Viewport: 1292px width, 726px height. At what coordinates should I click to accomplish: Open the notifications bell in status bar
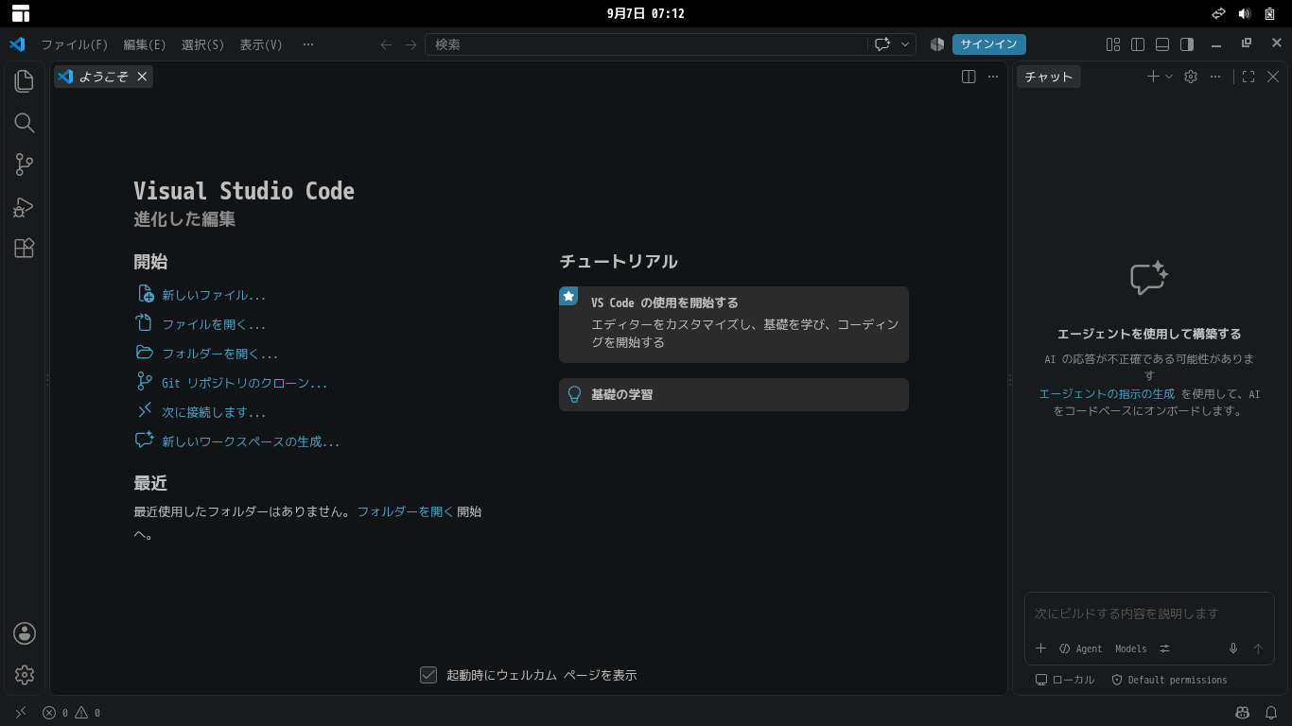[1272, 713]
